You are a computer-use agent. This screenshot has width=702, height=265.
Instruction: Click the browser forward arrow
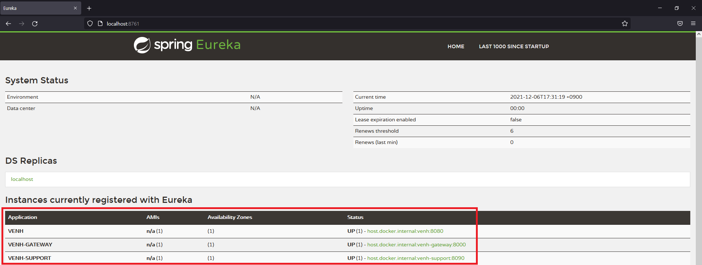pyautogui.click(x=22, y=24)
